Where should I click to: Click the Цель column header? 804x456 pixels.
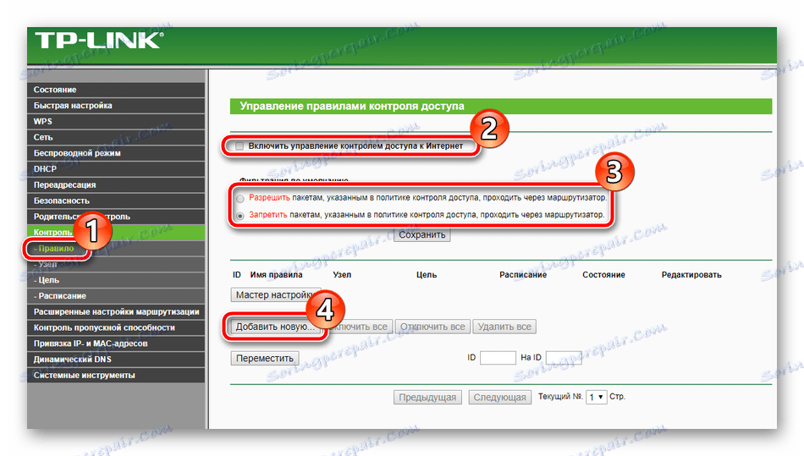pyautogui.click(x=427, y=275)
